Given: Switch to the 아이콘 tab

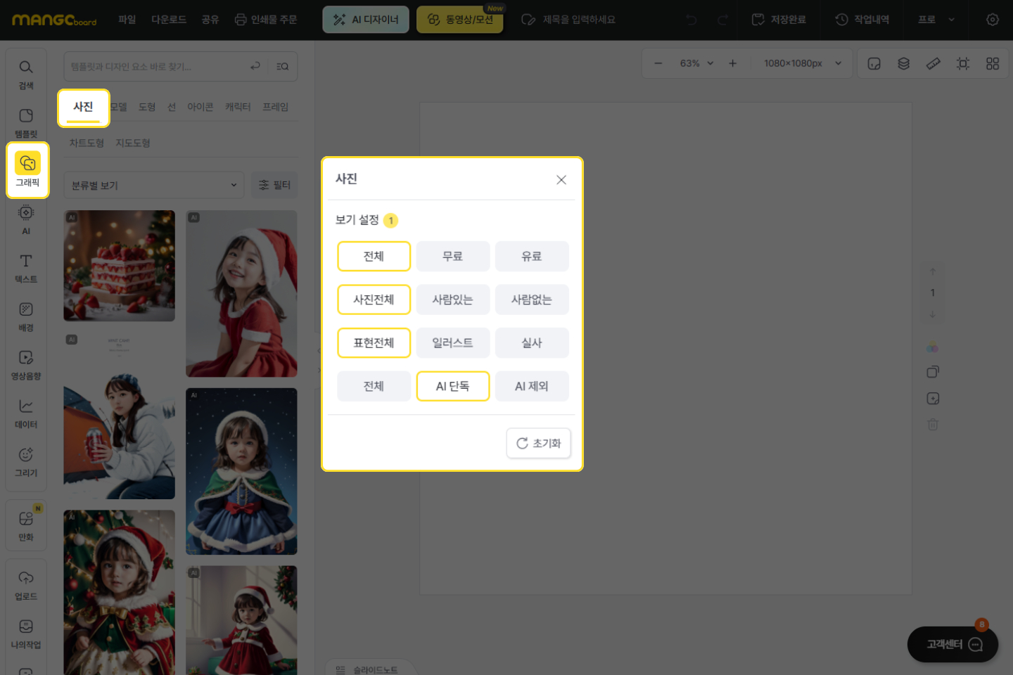Looking at the screenshot, I should pyautogui.click(x=200, y=107).
